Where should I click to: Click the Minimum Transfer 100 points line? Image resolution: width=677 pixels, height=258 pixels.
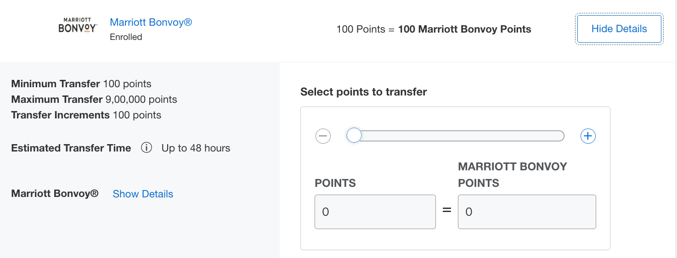81,84
